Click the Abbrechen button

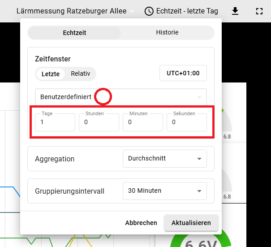(141, 223)
